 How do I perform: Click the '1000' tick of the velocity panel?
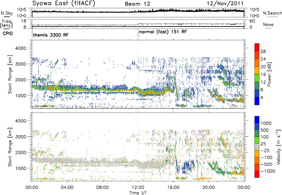point(20,168)
